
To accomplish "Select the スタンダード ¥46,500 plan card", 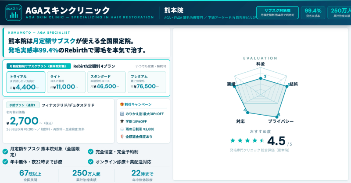I will [x=105, y=82].
